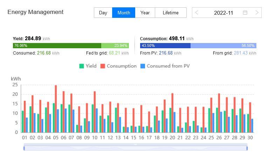Click right handle of chart zoom slider

pos(247,148)
